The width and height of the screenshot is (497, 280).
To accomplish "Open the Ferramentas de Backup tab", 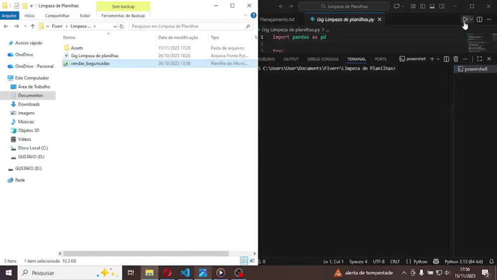I will tap(123, 15).
